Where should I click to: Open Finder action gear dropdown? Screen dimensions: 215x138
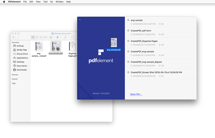59,37
